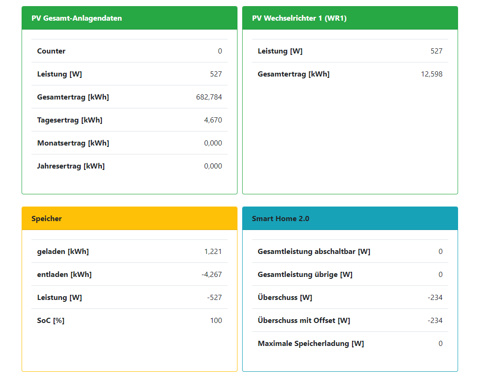Click the Überschuss mit Offset [W] label
The height and width of the screenshot is (376, 482).
[304, 321]
